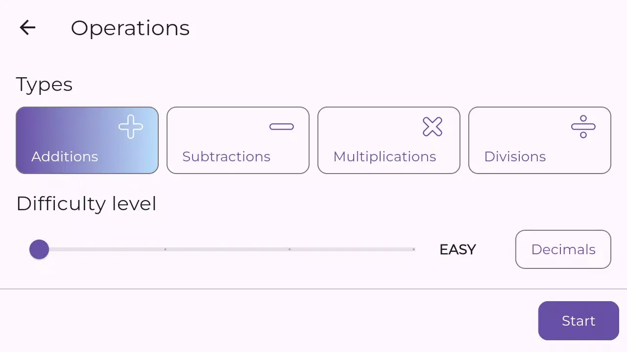Deselect the Additions type label
Image resolution: width=627 pixels, height=352 pixels.
pyautogui.click(x=65, y=156)
